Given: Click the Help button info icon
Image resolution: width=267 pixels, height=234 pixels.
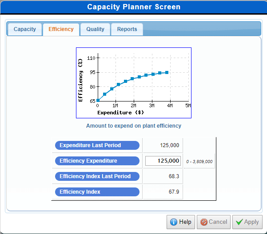Looking at the screenshot, I should tap(173, 222).
